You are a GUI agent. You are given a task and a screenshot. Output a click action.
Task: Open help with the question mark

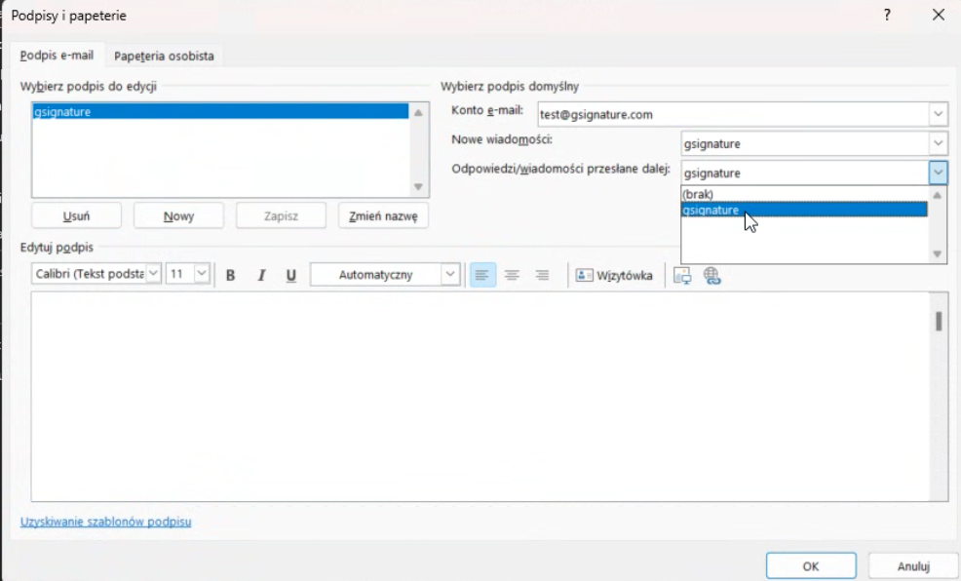887,16
